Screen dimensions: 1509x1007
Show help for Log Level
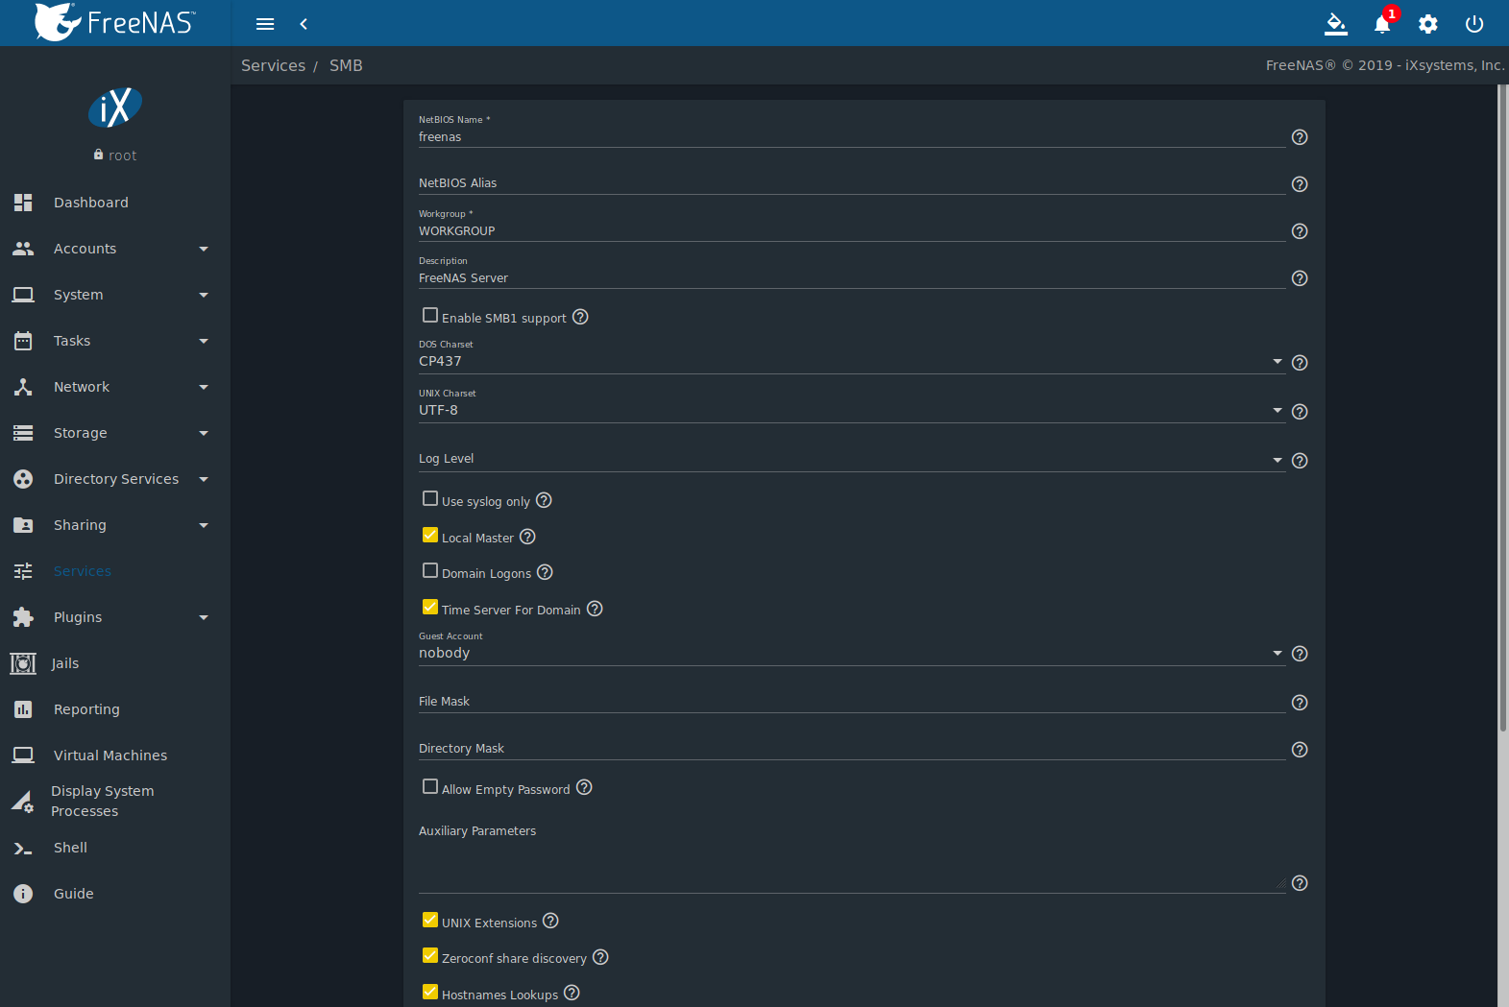(1300, 461)
